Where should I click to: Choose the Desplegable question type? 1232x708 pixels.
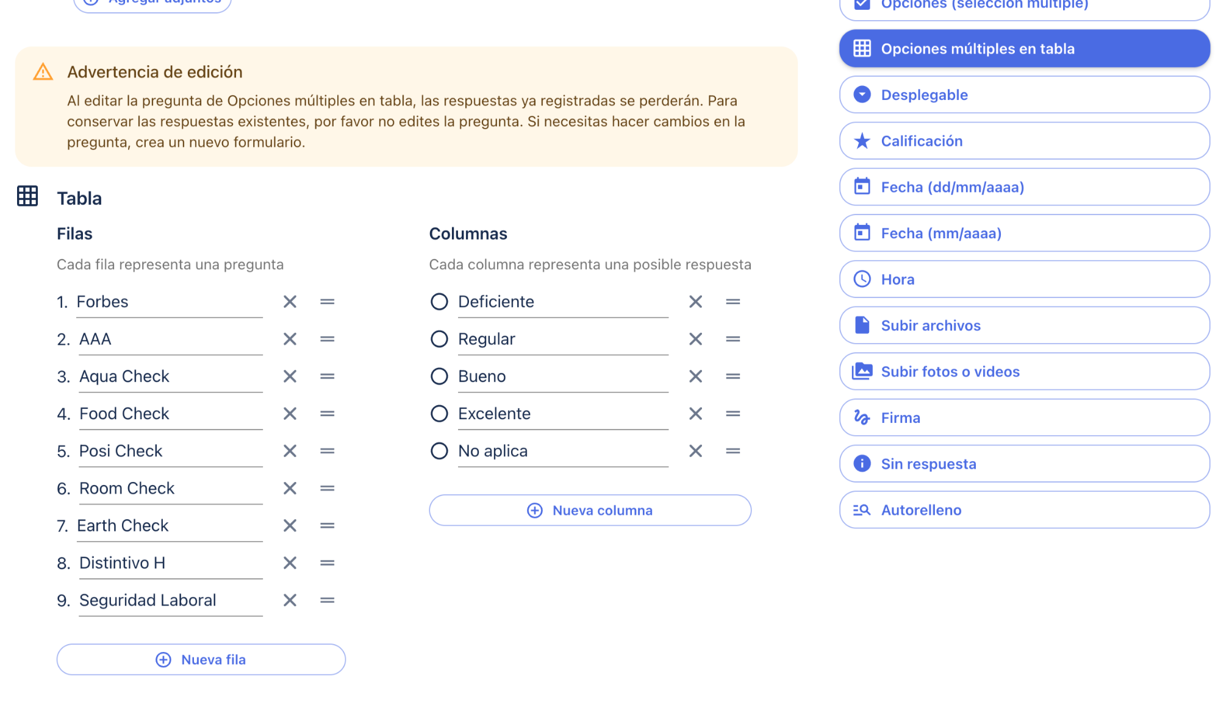1024,95
